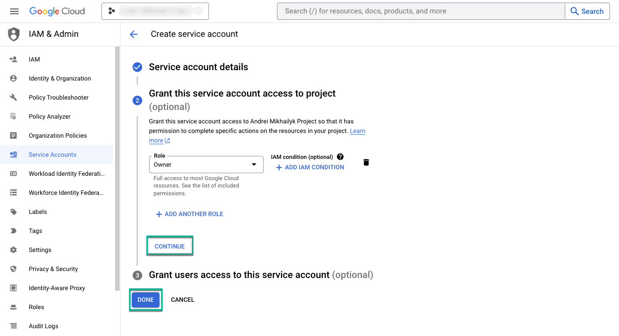Delete the Owner role with trash icon

(366, 162)
